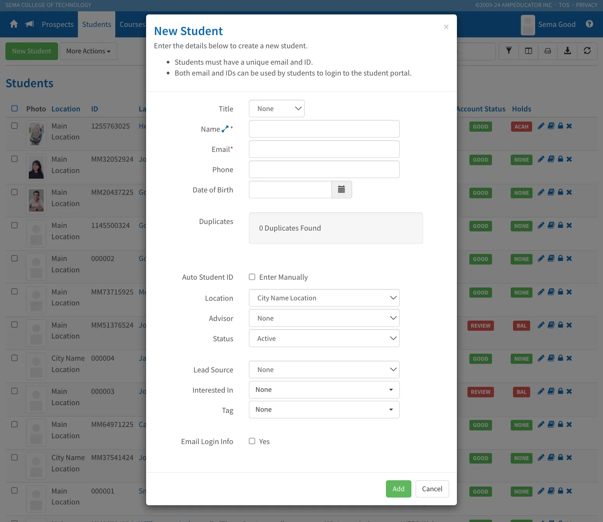Click lock icon for MM20437225 row
This screenshot has width=603, height=522.
coord(561,192)
